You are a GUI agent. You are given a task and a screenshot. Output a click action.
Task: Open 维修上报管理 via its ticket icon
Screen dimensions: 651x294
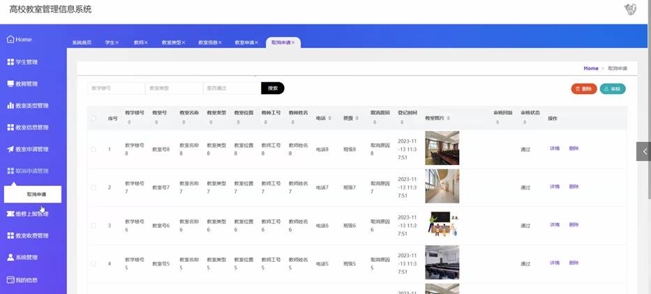[10, 214]
